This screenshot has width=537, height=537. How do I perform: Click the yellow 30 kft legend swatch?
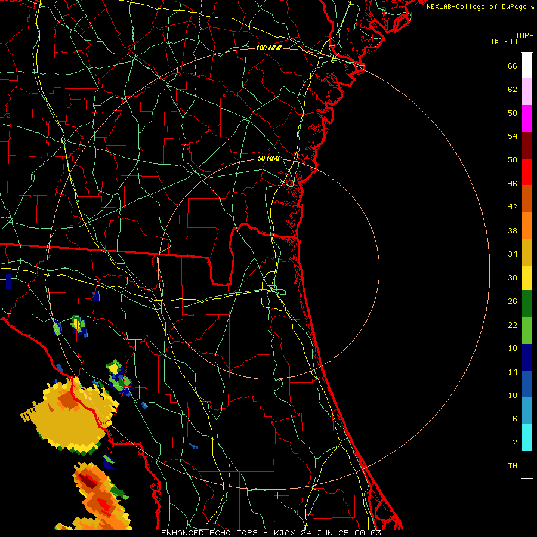click(x=527, y=278)
